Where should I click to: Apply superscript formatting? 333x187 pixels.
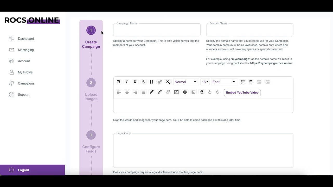pos(160,82)
